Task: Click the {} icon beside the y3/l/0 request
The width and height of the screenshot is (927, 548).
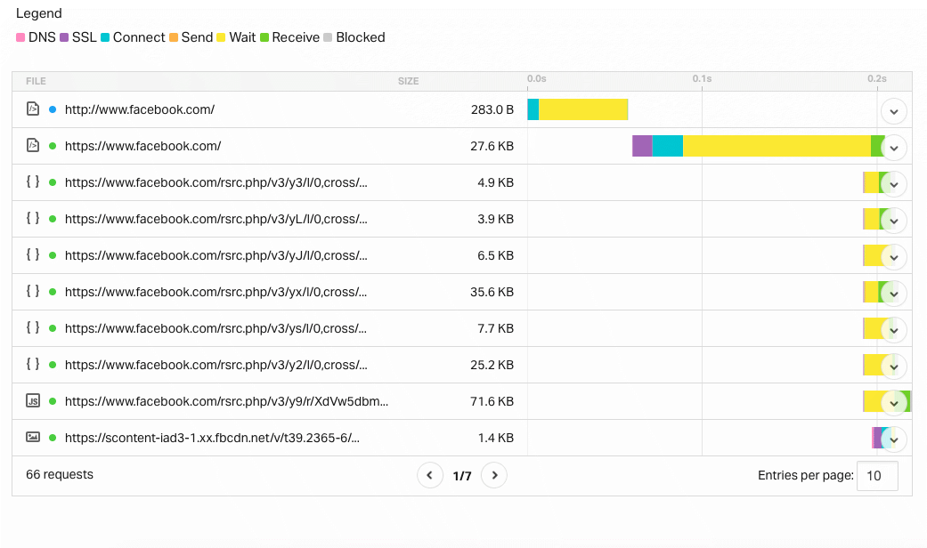Action: [x=32, y=182]
